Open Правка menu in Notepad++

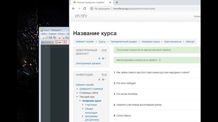[x=52, y=34]
